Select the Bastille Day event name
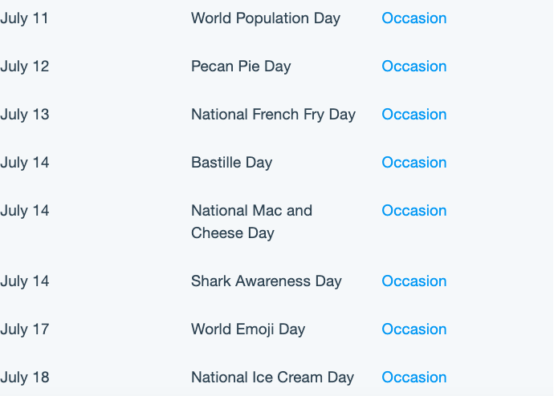 coord(232,163)
